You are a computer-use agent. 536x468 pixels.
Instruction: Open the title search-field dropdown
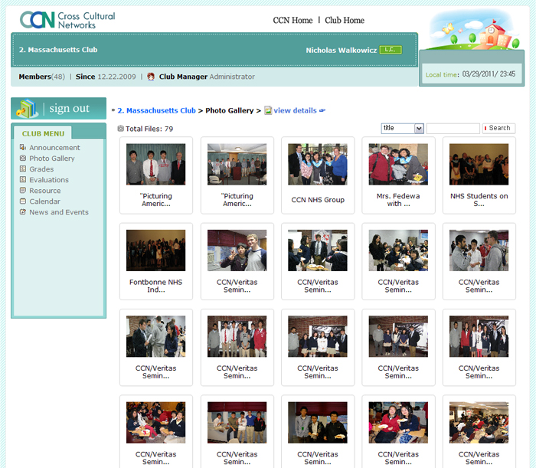pos(402,128)
